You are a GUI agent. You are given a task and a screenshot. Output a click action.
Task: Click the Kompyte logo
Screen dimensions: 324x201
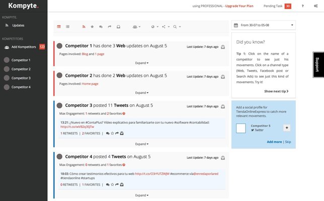23,6
